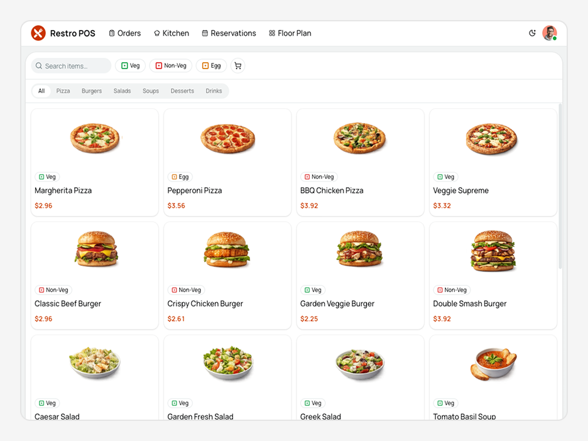Select the Greek Salad image

(360, 364)
